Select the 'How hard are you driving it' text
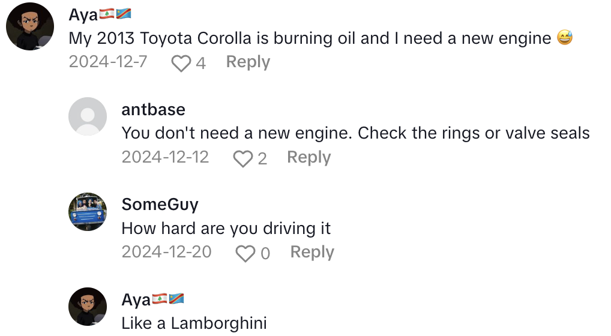The image size is (611, 336). (x=226, y=228)
